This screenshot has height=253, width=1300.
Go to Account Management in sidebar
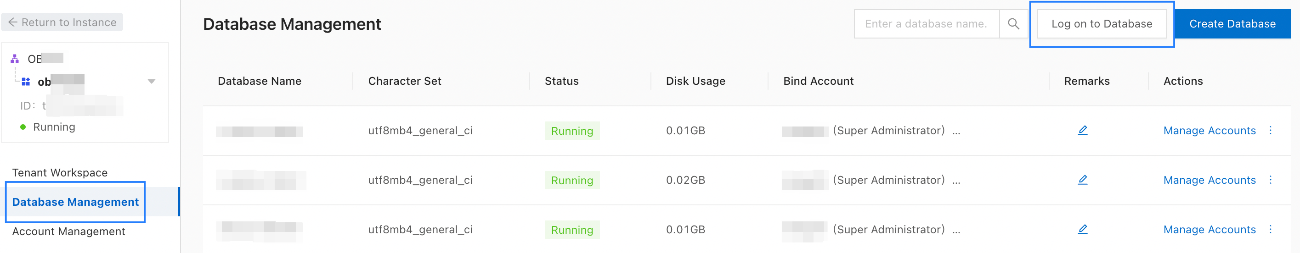pos(68,231)
